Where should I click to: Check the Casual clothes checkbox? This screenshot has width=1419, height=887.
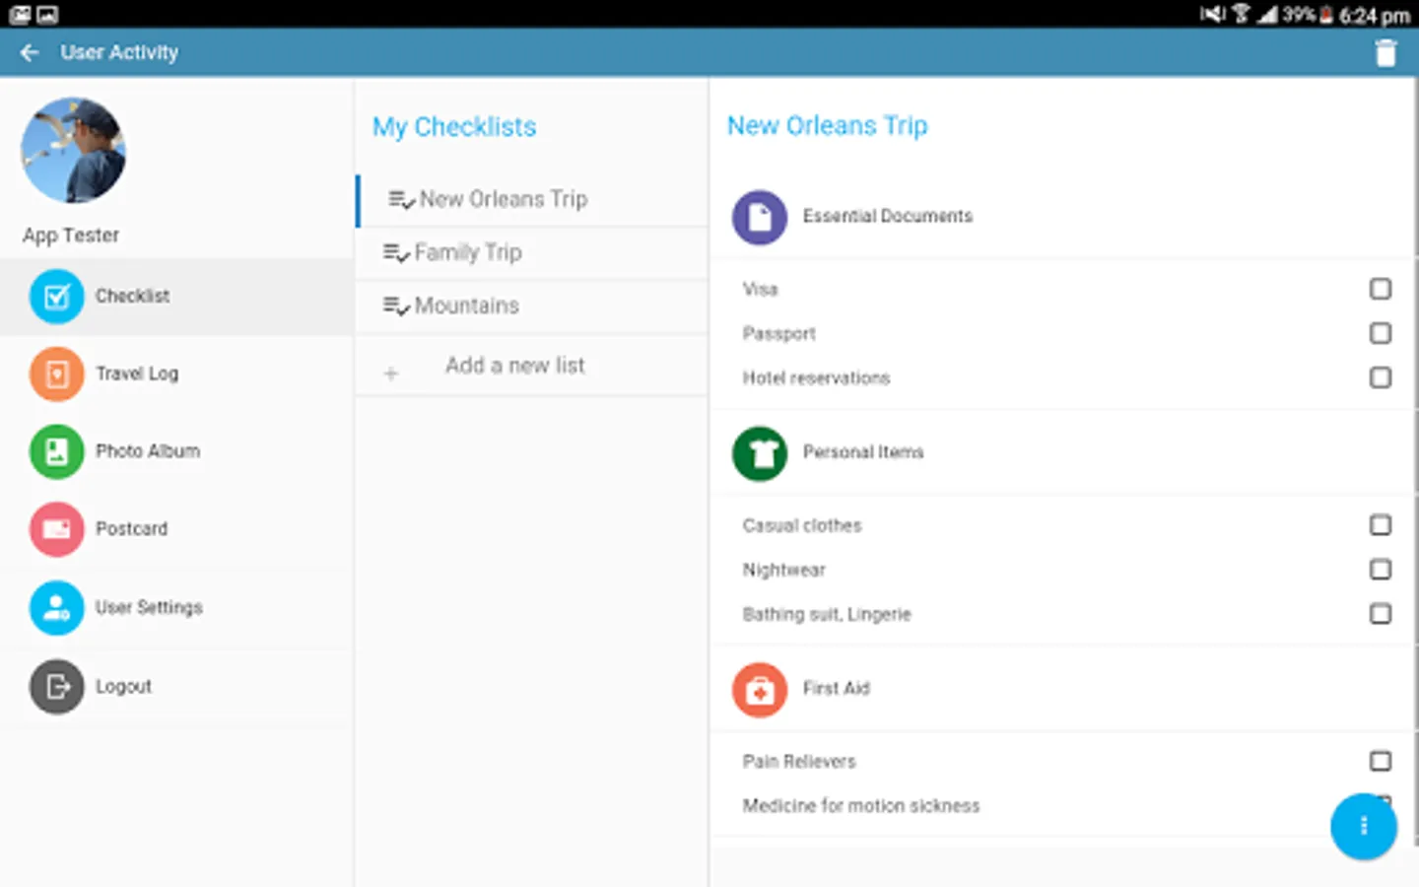tap(1381, 524)
